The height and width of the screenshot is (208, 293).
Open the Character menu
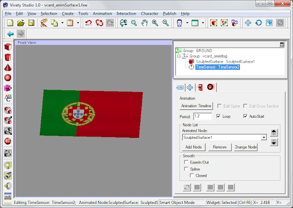point(150,14)
